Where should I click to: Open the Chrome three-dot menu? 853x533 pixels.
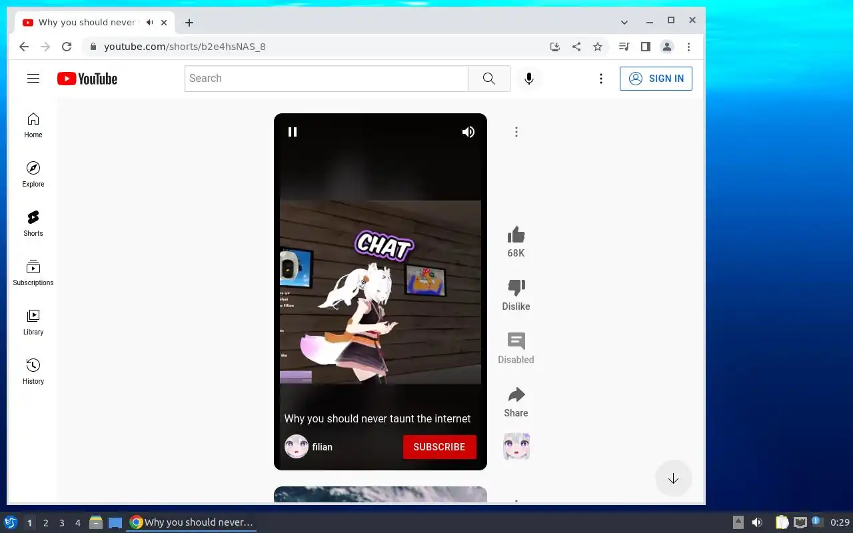[688, 47]
